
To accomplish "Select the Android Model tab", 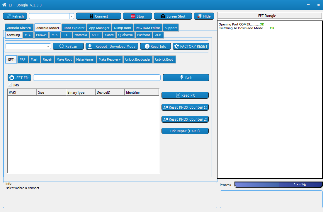I will tap(47, 28).
